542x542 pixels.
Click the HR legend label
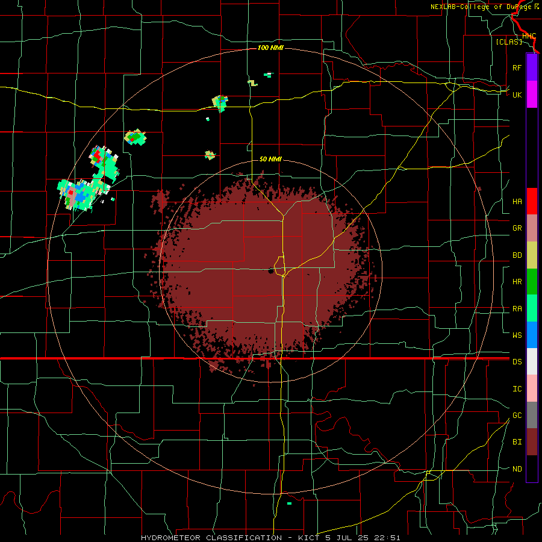(x=517, y=282)
